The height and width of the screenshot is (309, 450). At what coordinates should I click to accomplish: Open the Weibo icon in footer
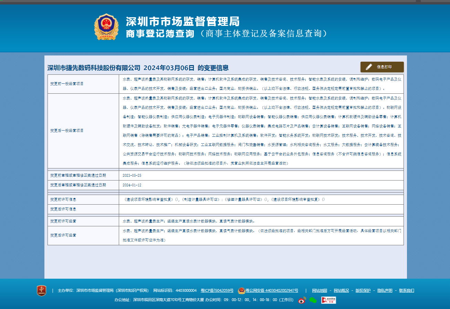coord(302,300)
